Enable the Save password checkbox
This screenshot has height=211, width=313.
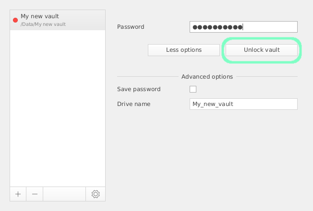pyautogui.click(x=193, y=89)
